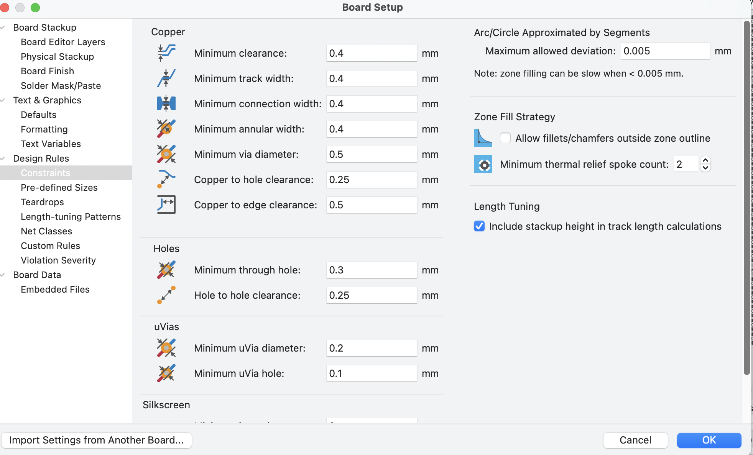
Task: Uncheck Include stackup height in track length
Action: [479, 226]
